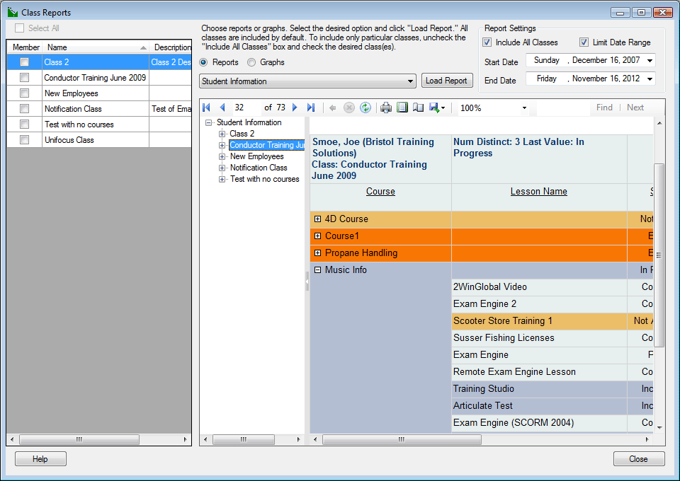Open the 100% zoom dropdown
680x481 pixels.
click(524, 108)
